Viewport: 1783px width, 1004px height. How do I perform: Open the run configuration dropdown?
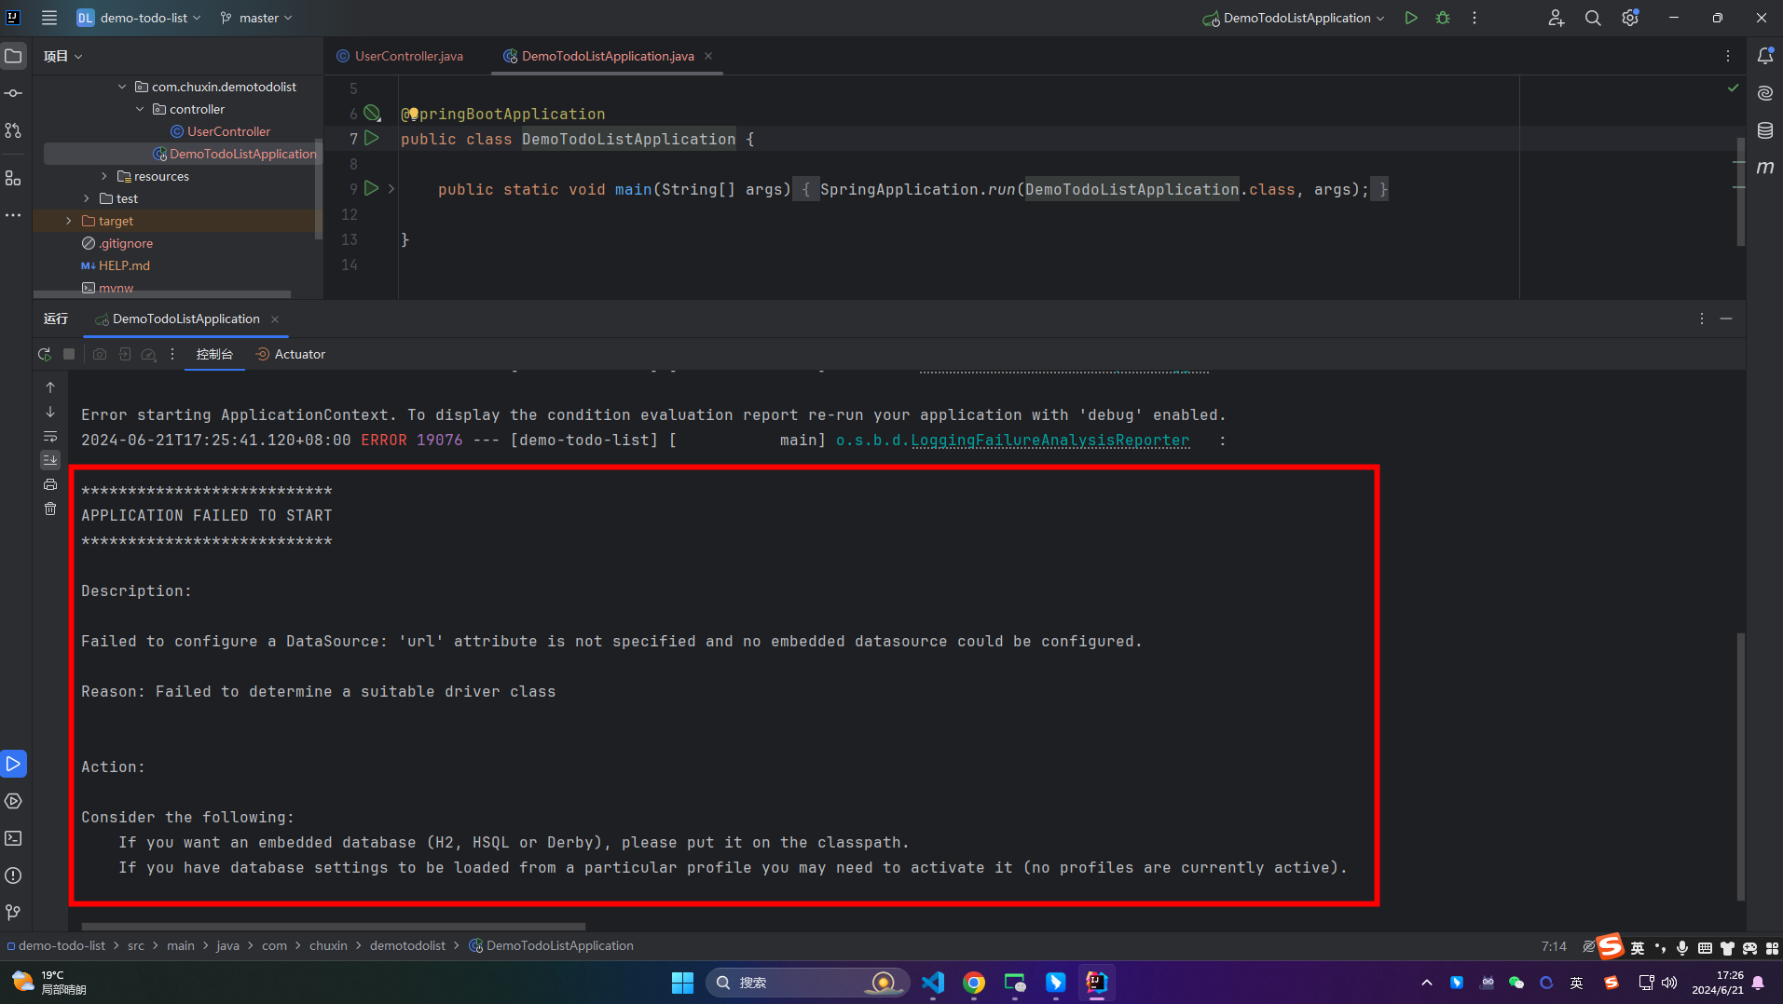click(x=1294, y=18)
